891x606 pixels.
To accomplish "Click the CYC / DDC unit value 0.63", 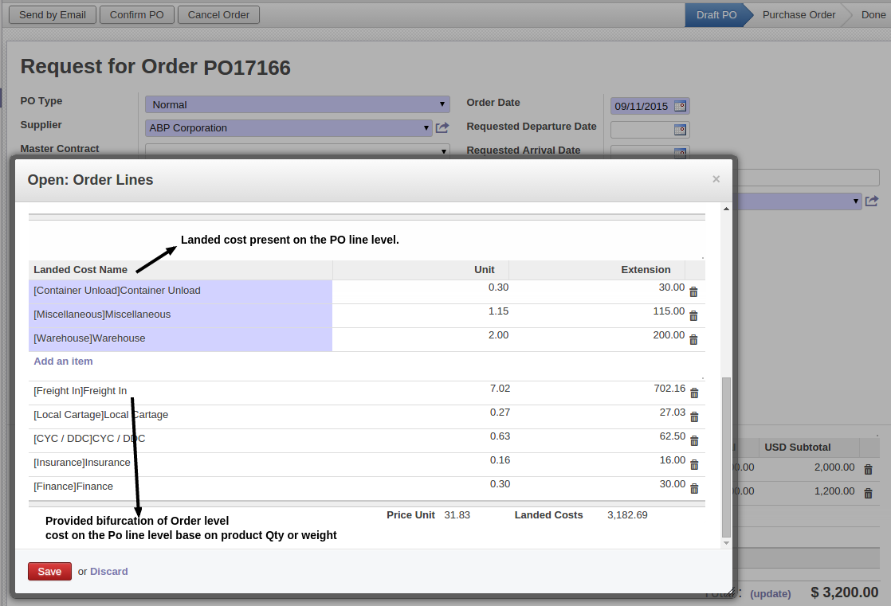I will [500, 436].
